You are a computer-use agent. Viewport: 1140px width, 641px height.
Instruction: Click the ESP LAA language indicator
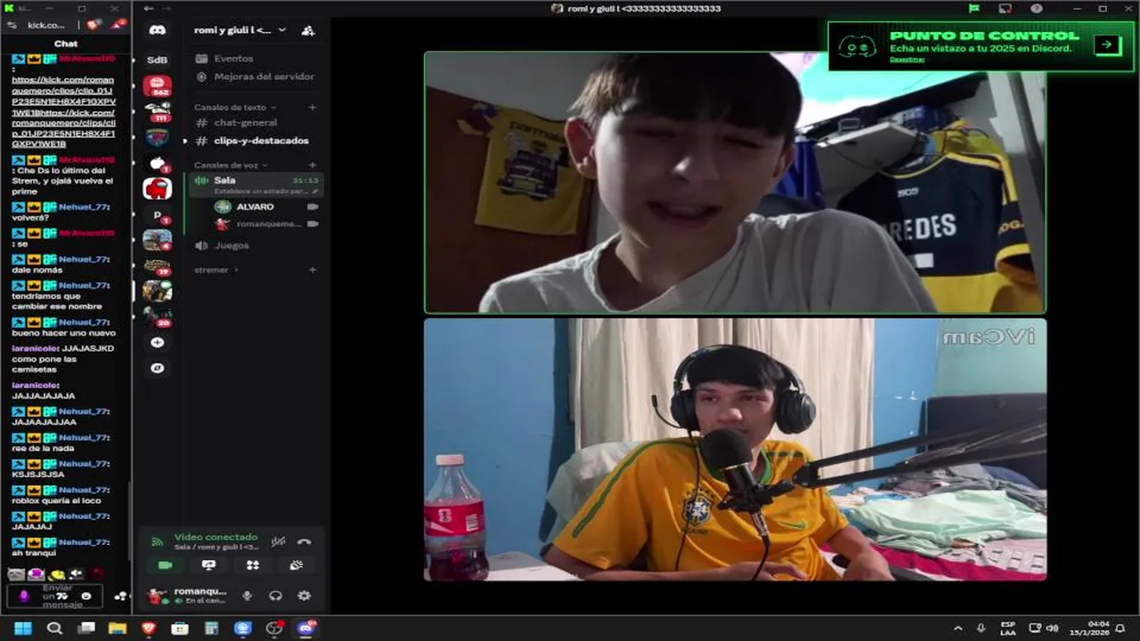1007,629
